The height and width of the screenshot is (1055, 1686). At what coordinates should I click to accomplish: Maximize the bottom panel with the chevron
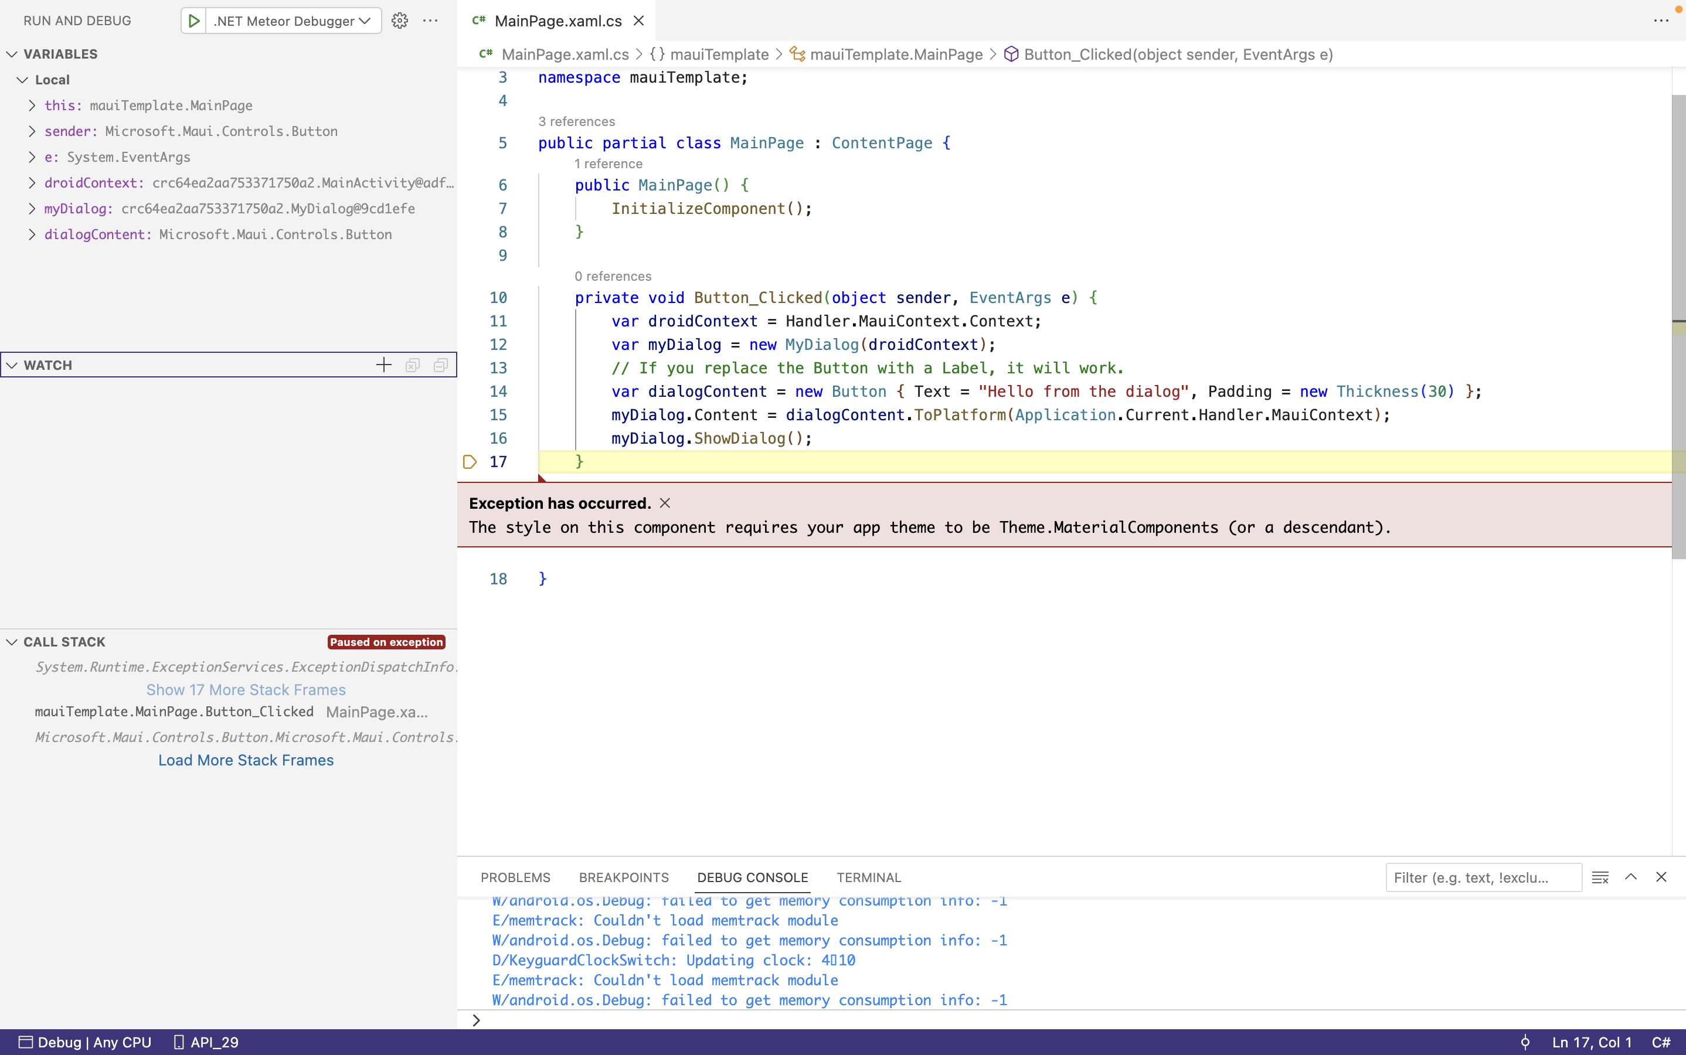(x=1631, y=877)
